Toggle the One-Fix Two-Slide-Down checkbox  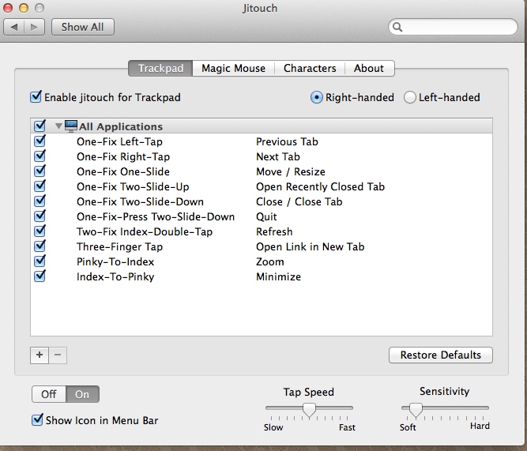click(x=40, y=201)
